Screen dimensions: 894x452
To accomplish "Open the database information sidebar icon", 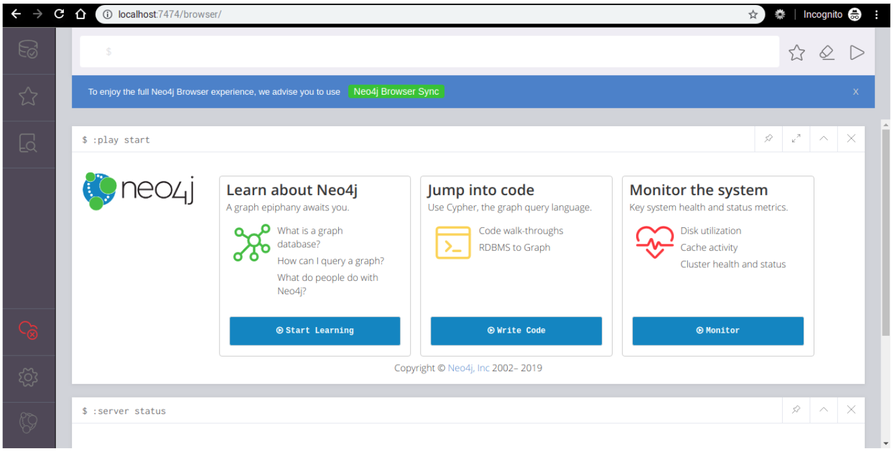I will pos(28,51).
